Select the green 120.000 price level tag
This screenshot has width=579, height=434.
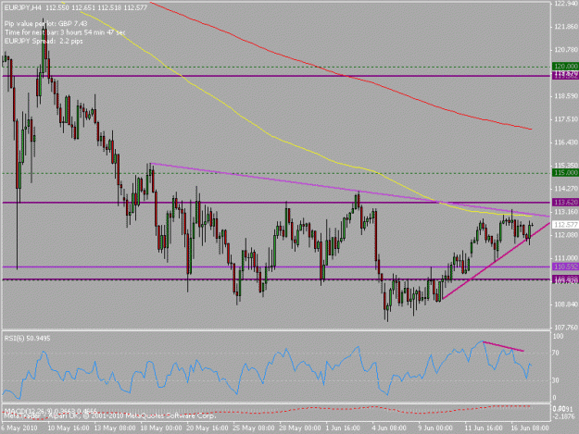[x=565, y=67]
